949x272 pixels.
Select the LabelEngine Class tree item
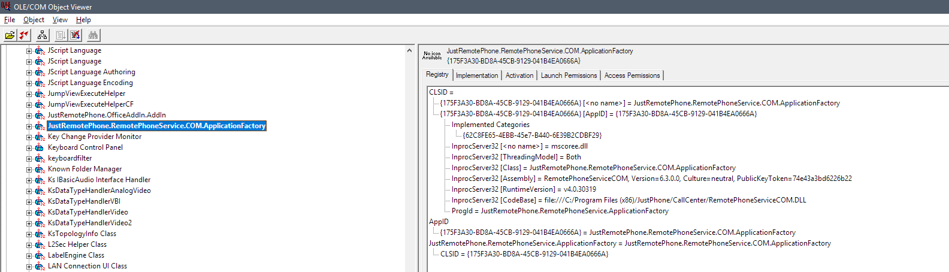click(76, 255)
